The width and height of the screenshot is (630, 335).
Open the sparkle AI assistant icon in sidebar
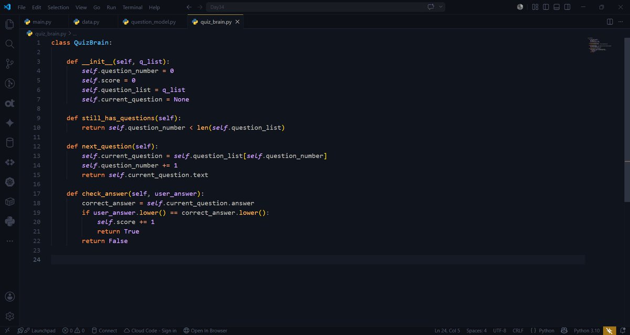pyautogui.click(x=9, y=123)
